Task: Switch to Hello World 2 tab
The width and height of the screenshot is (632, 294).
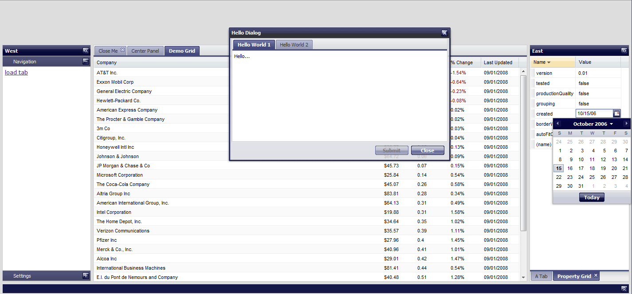Action: coord(294,45)
